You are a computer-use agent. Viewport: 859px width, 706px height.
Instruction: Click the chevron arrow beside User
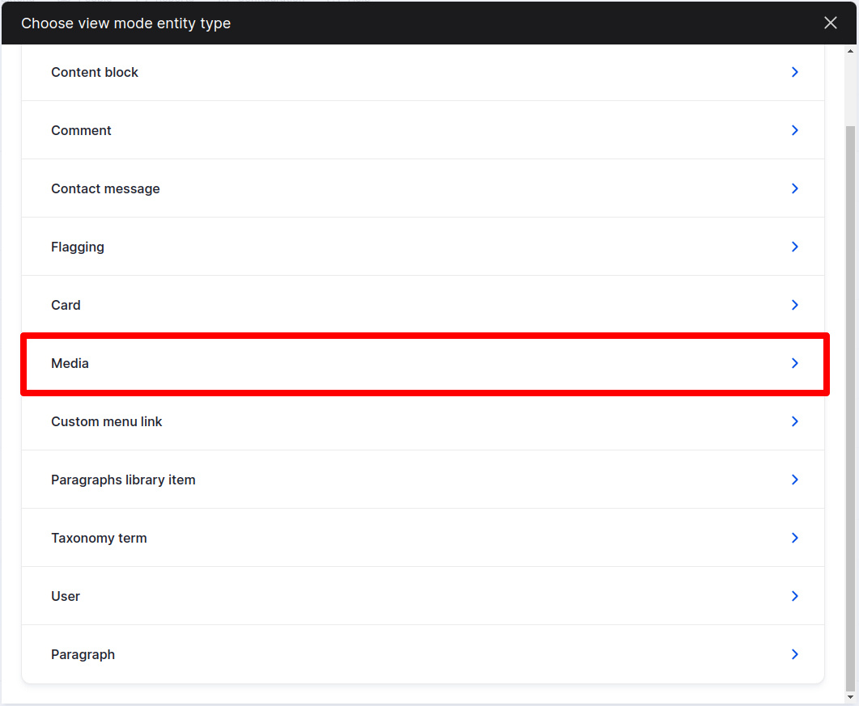[795, 596]
